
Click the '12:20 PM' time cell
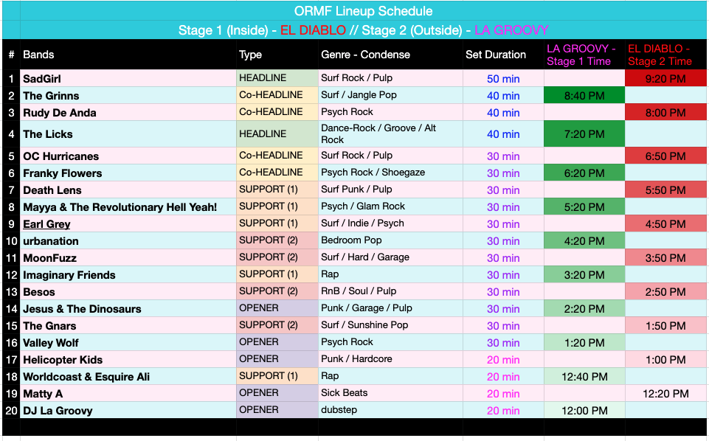[x=665, y=394]
